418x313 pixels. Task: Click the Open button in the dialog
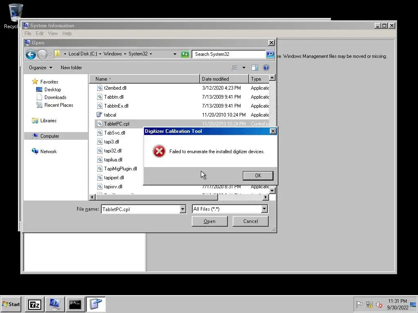coord(209,221)
